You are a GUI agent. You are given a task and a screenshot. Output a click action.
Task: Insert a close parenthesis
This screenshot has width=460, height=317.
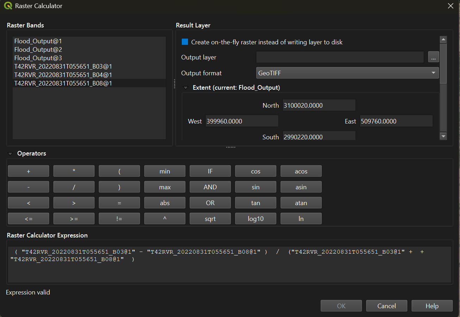(119, 187)
